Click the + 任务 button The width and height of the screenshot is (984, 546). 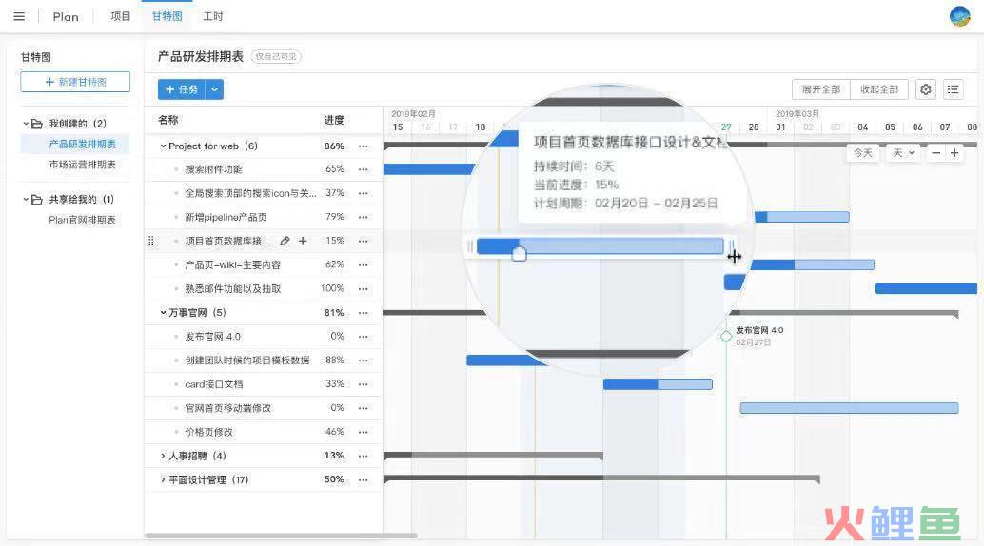[182, 89]
